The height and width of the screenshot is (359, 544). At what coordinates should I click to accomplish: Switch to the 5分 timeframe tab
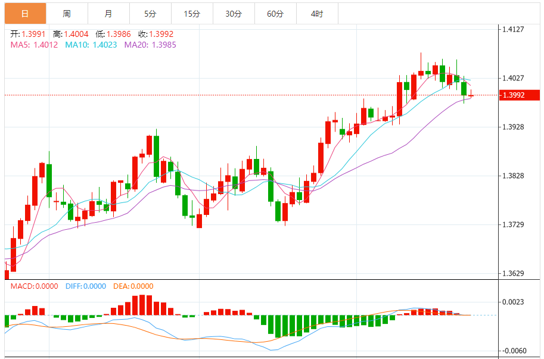pyautogui.click(x=150, y=14)
